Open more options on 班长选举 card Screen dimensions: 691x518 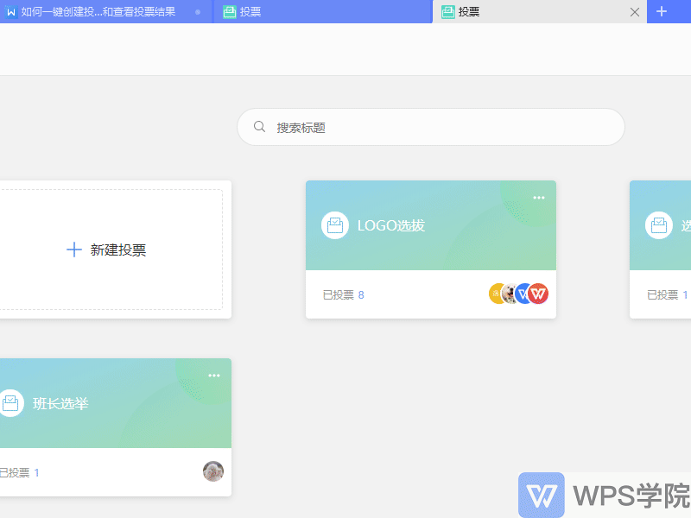pyautogui.click(x=213, y=376)
